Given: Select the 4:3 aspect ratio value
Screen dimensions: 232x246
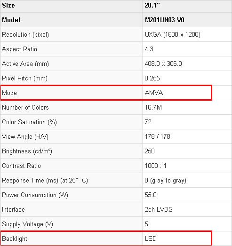Looking at the screenshot, I should 149,49.
